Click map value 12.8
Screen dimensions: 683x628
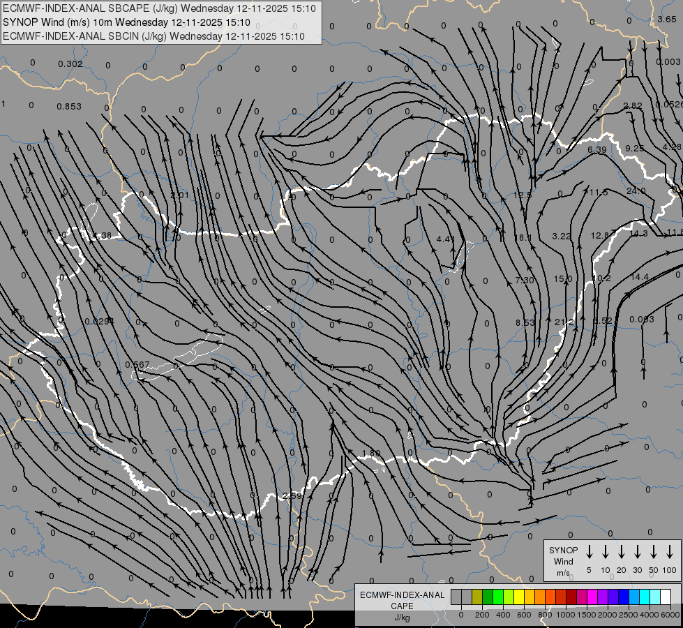pyautogui.click(x=600, y=235)
